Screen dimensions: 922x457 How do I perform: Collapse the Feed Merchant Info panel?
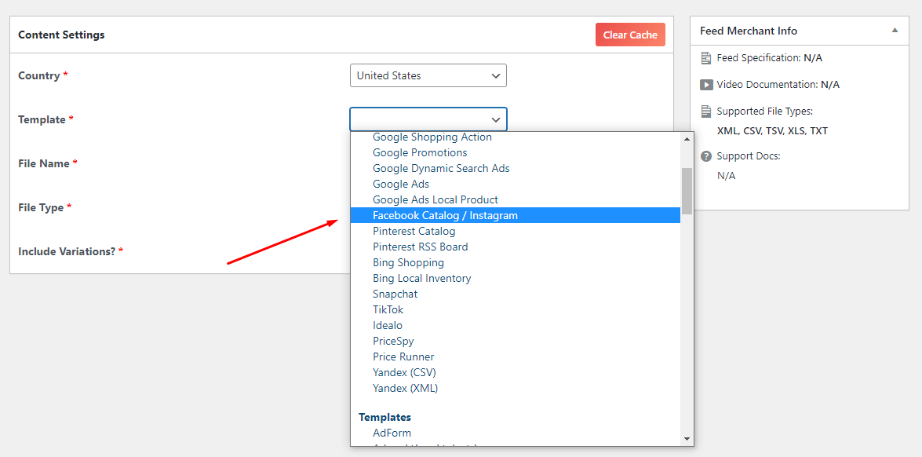[x=895, y=31]
